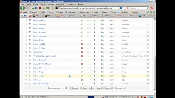Open the Outline dropdown menu

click(95, 12)
